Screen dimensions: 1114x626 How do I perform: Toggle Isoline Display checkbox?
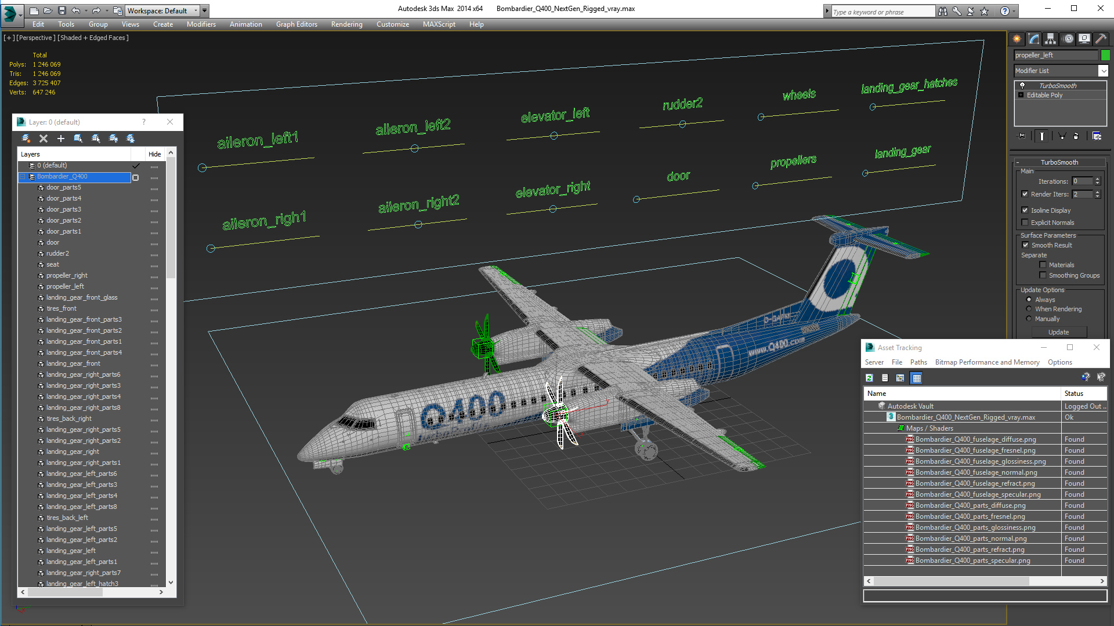1025,210
